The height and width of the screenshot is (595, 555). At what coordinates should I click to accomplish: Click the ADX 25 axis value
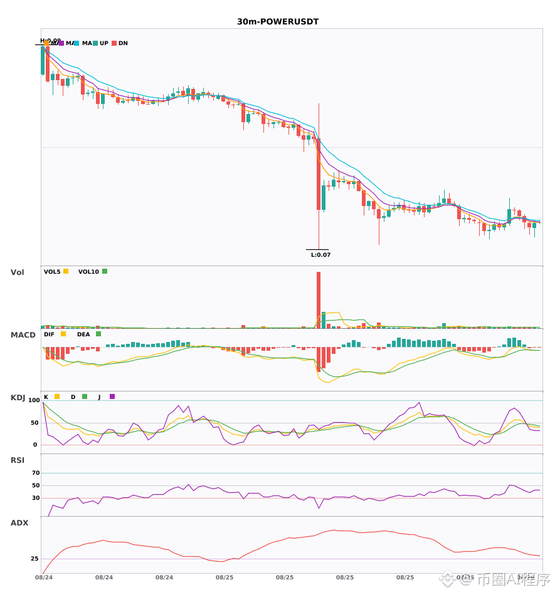(34, 559)
